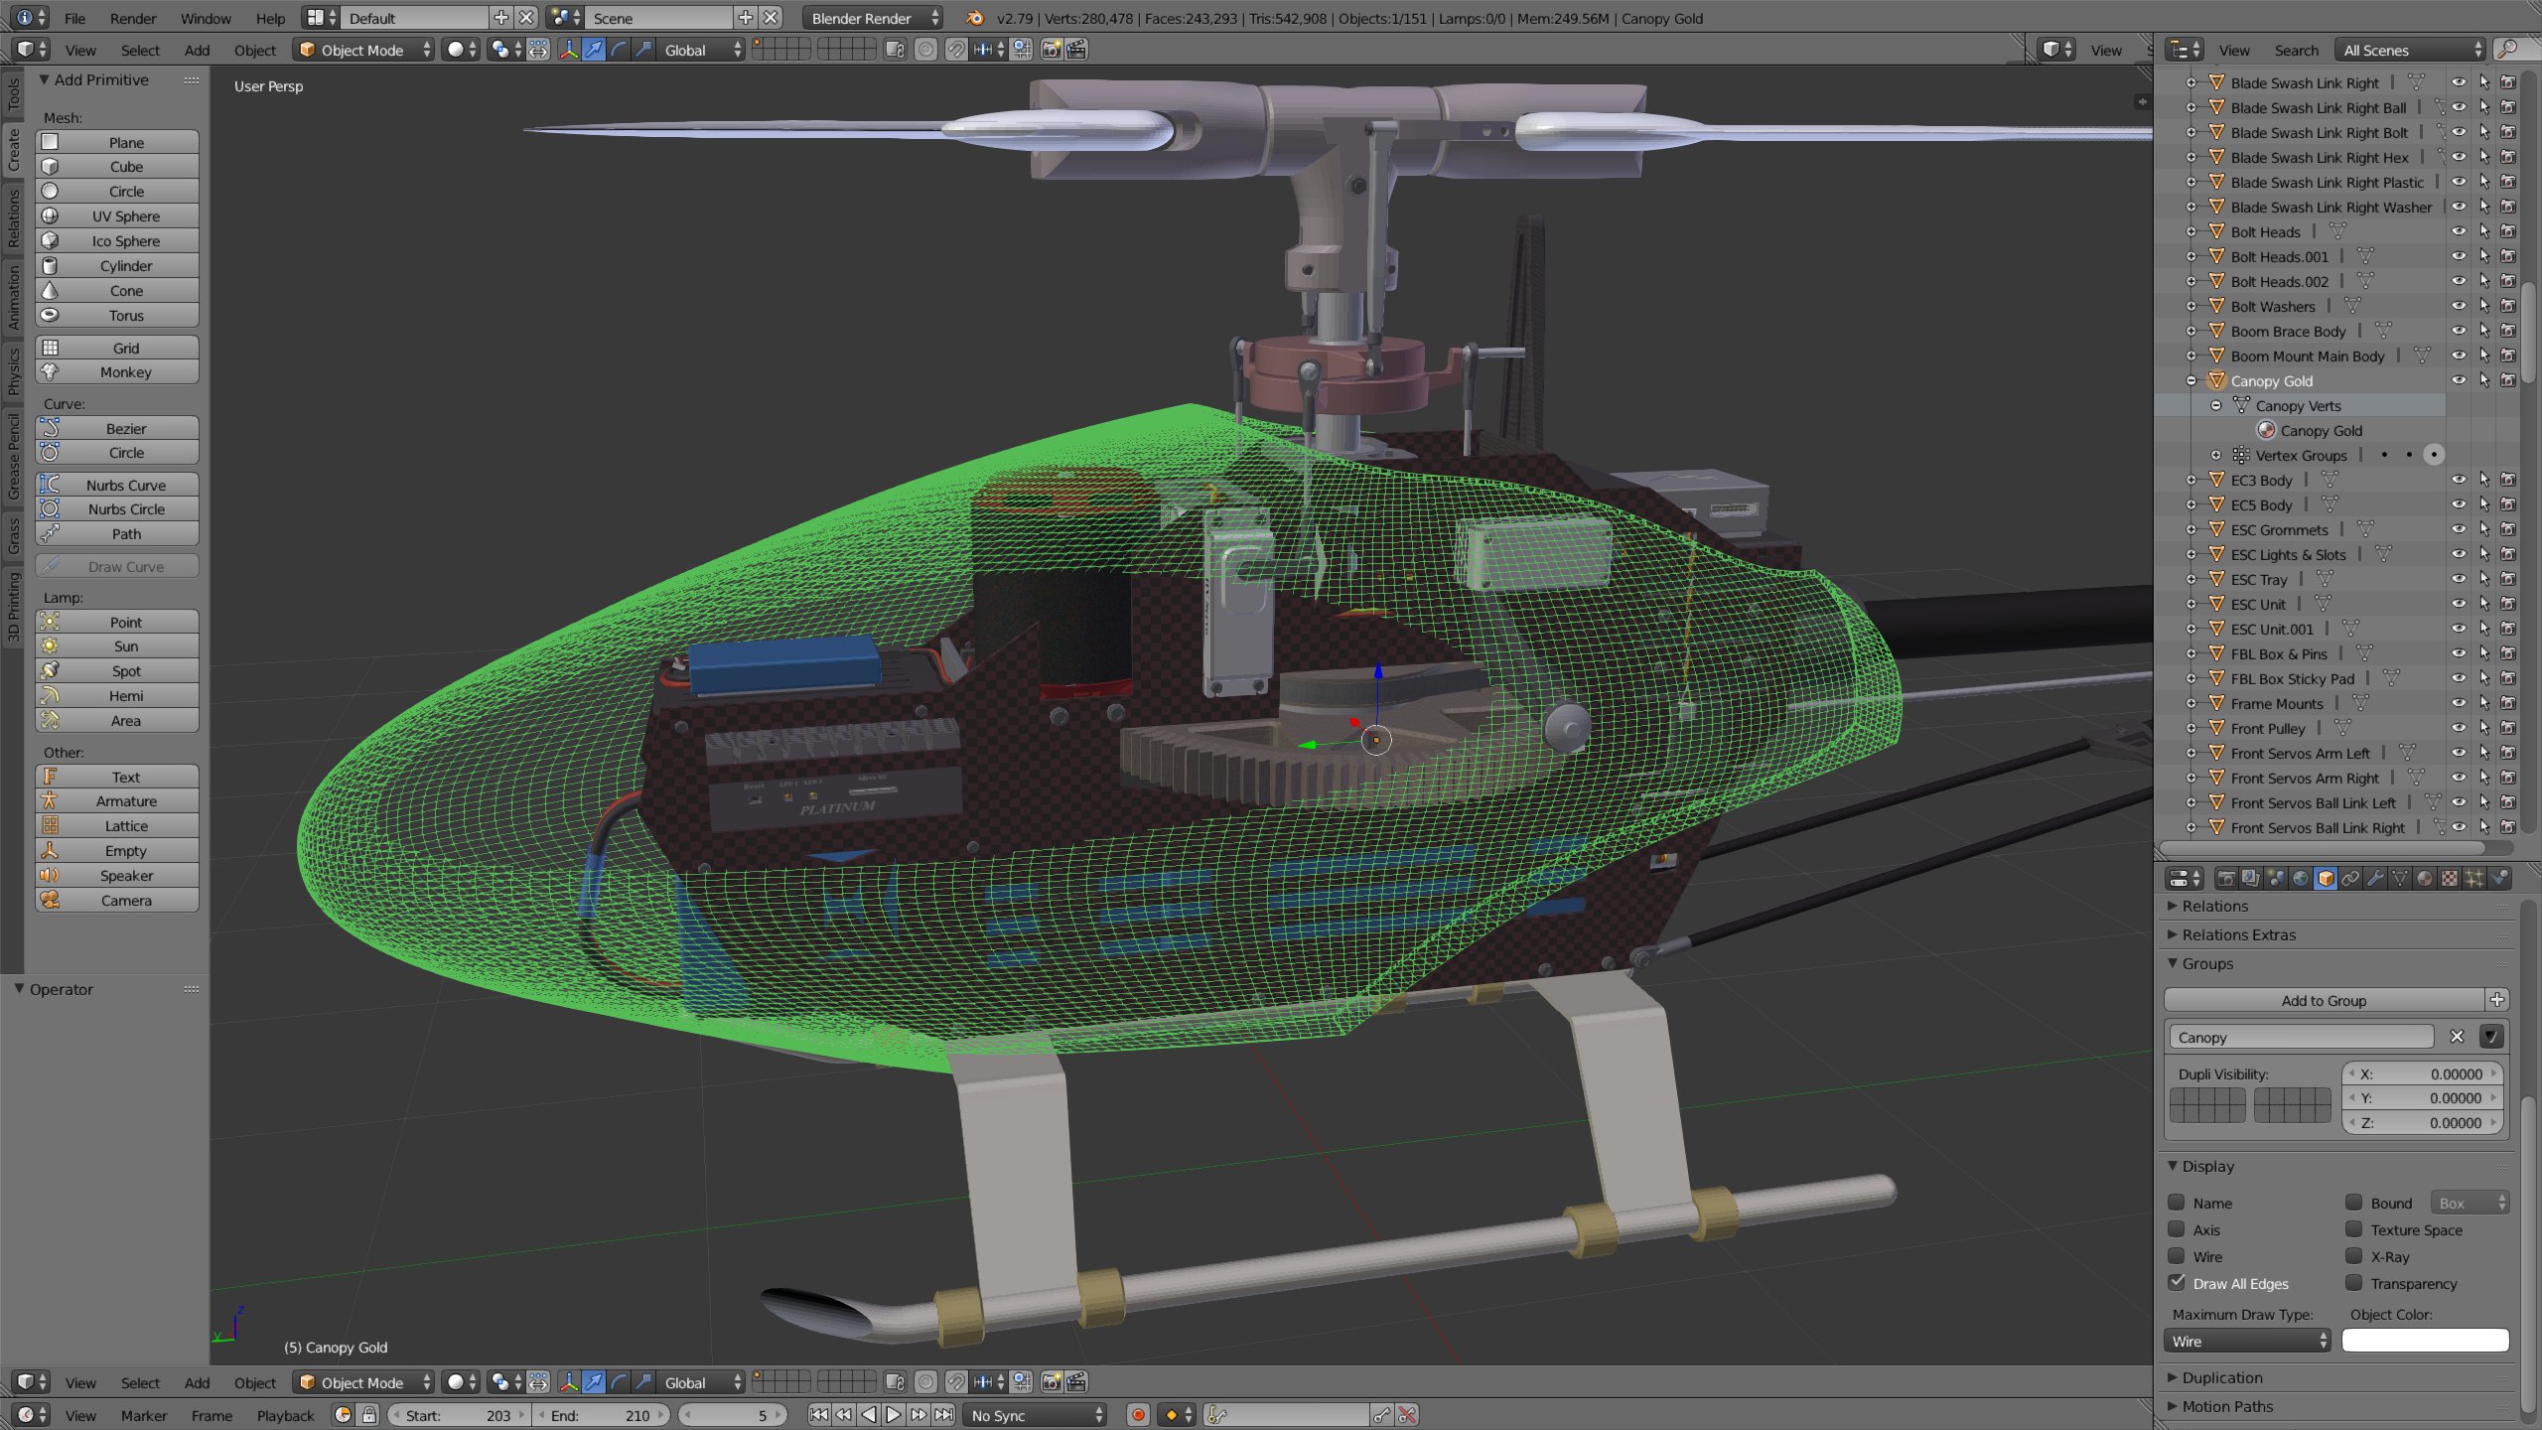The height and width of the screenshot is (1430, 2542).
Task: Click the Object Color swatch field
Action: [2426, 1341]
